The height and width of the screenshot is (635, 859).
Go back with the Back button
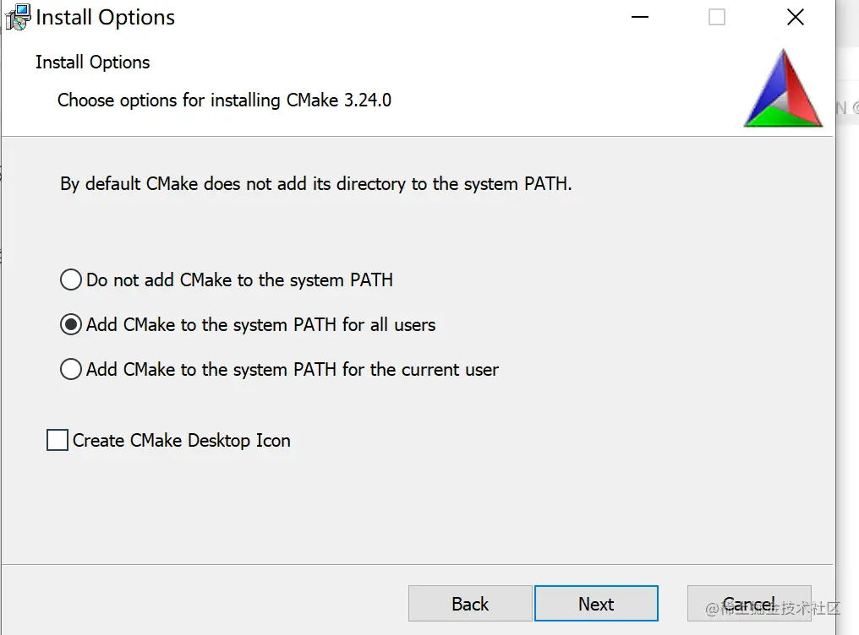(469, 604)
